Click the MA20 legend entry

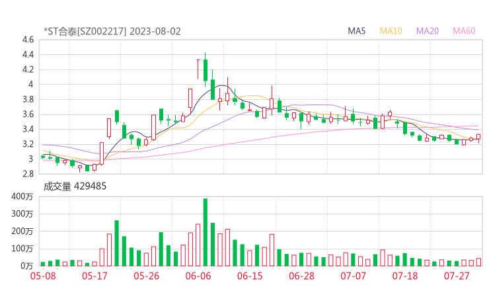pos(428,31)
